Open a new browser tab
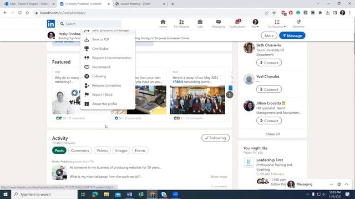The image size is (355, 199). coord(173,4)
